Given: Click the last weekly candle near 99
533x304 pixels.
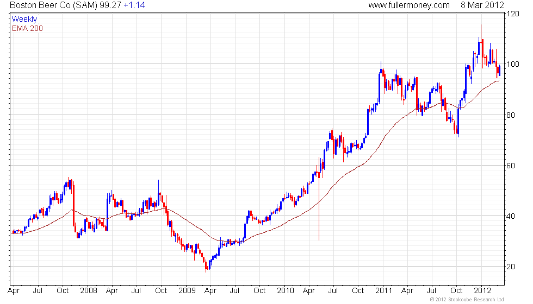Looking at the screenshot, I should click(499, 71).
